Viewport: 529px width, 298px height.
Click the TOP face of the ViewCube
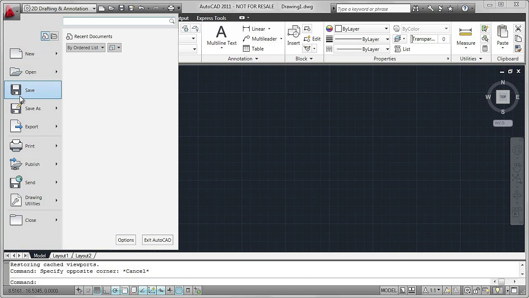coord(503,97)
